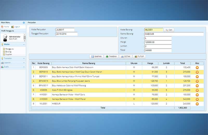This screenshot has height=135, width=208.
Task: Click delete icon for HABOUR row
Action: [197, 104]
